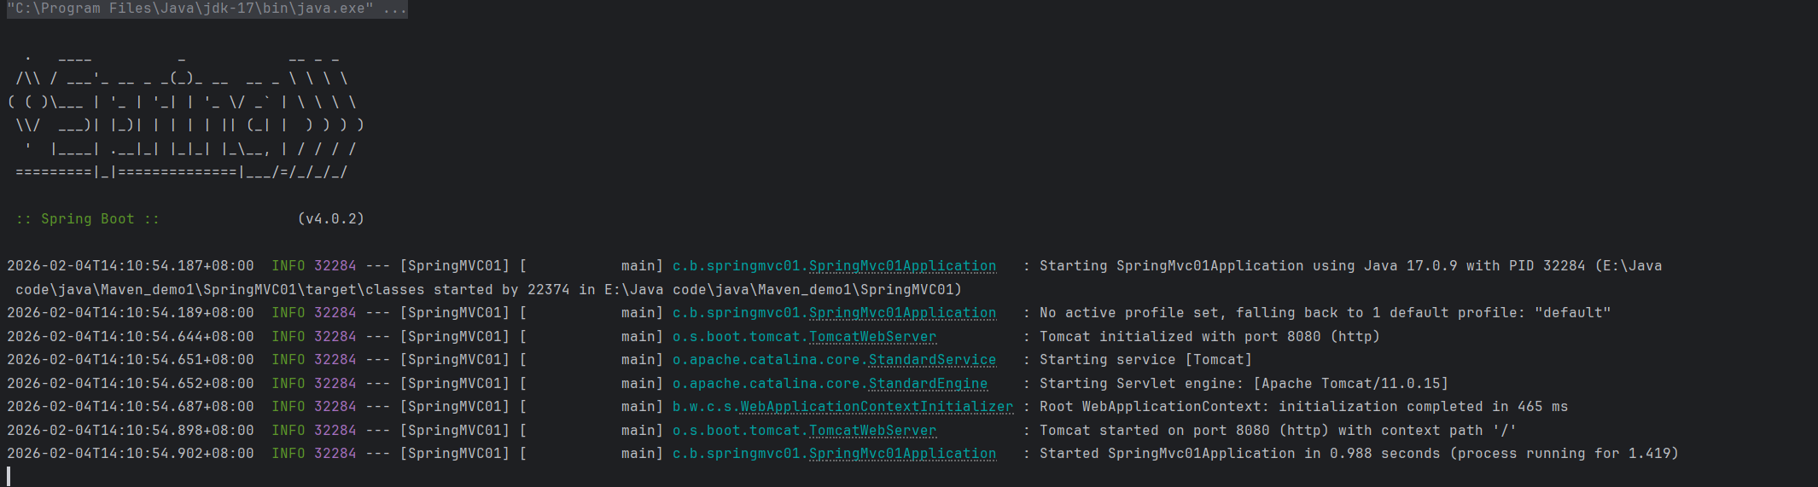Click the 'Tomcat initialized with port 8080' message
The image size is (1818, 487).
coord(1209,337)
